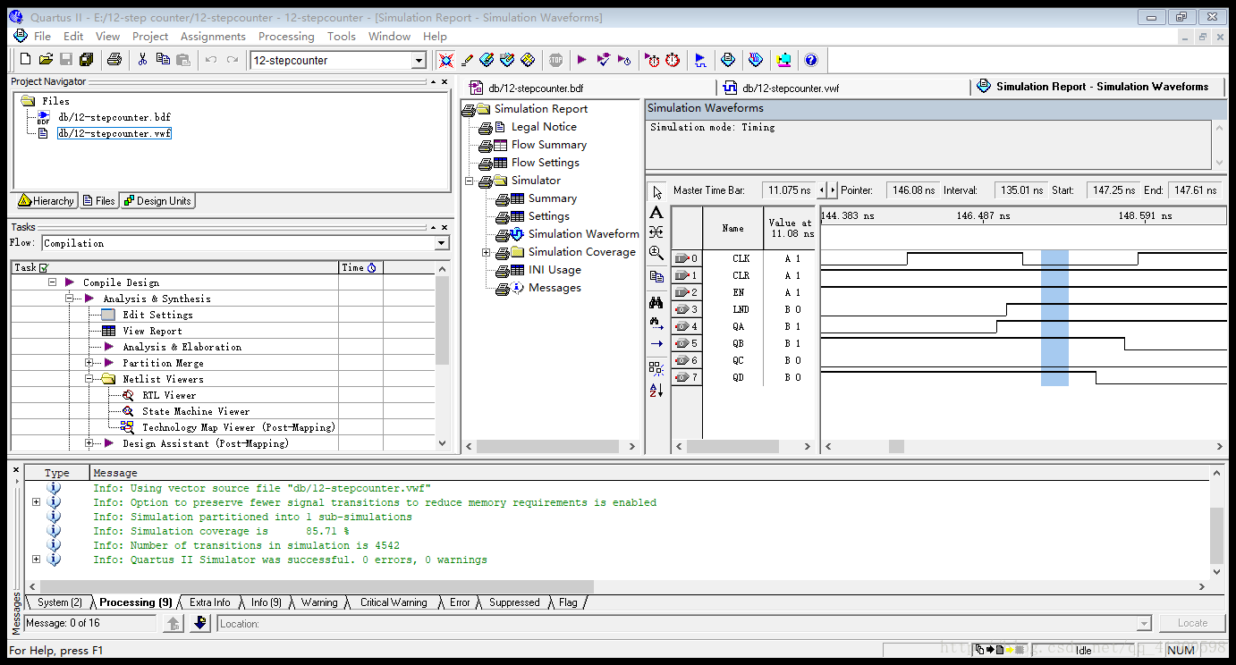Select the QD signal row handle
The width and height of the screenshot is (1236, 665).
686,377
